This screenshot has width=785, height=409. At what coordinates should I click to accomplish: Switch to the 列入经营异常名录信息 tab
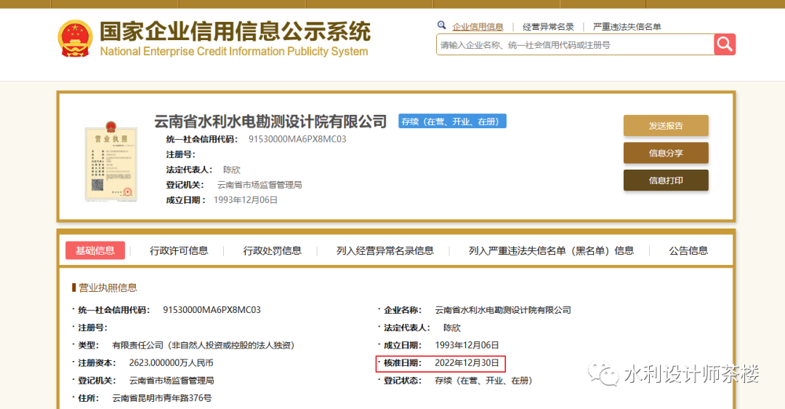[385, 250]
